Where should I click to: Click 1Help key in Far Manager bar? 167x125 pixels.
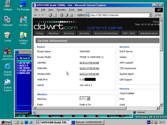click(x=19, y=116)
